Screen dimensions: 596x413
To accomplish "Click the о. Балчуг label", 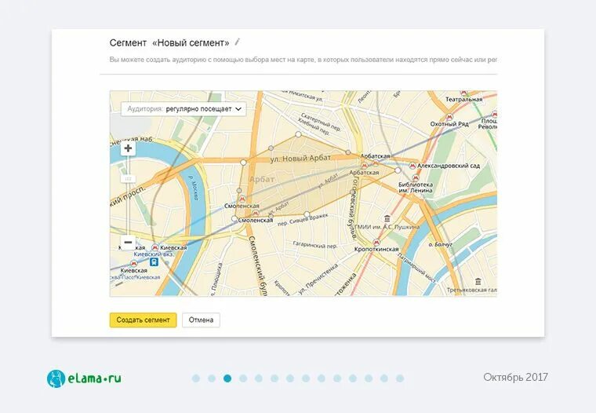I will pyautogui.click(x=441, y=244).
